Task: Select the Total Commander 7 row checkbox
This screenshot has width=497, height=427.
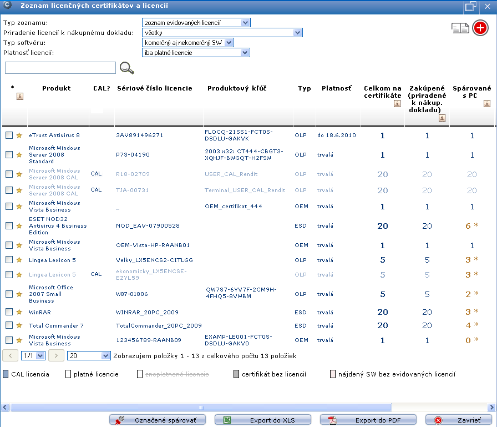Action: coord(9,326)
